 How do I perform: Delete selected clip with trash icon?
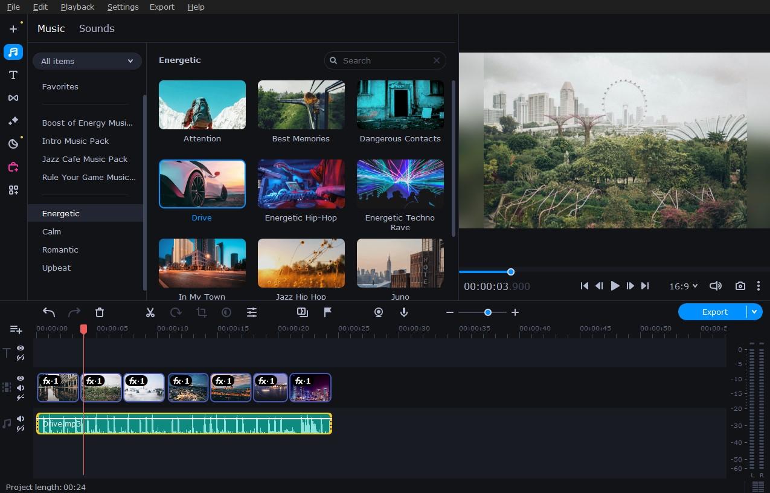click(x=100, y=312)
